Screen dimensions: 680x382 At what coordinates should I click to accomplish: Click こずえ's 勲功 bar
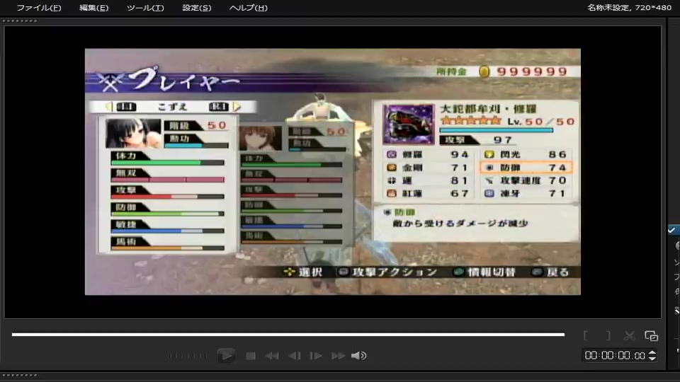(x=196, y=146)
